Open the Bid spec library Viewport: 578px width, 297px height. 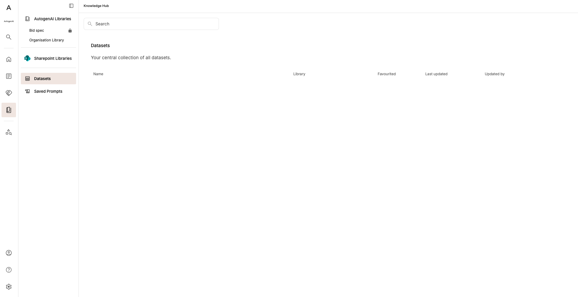click(37, 31)
